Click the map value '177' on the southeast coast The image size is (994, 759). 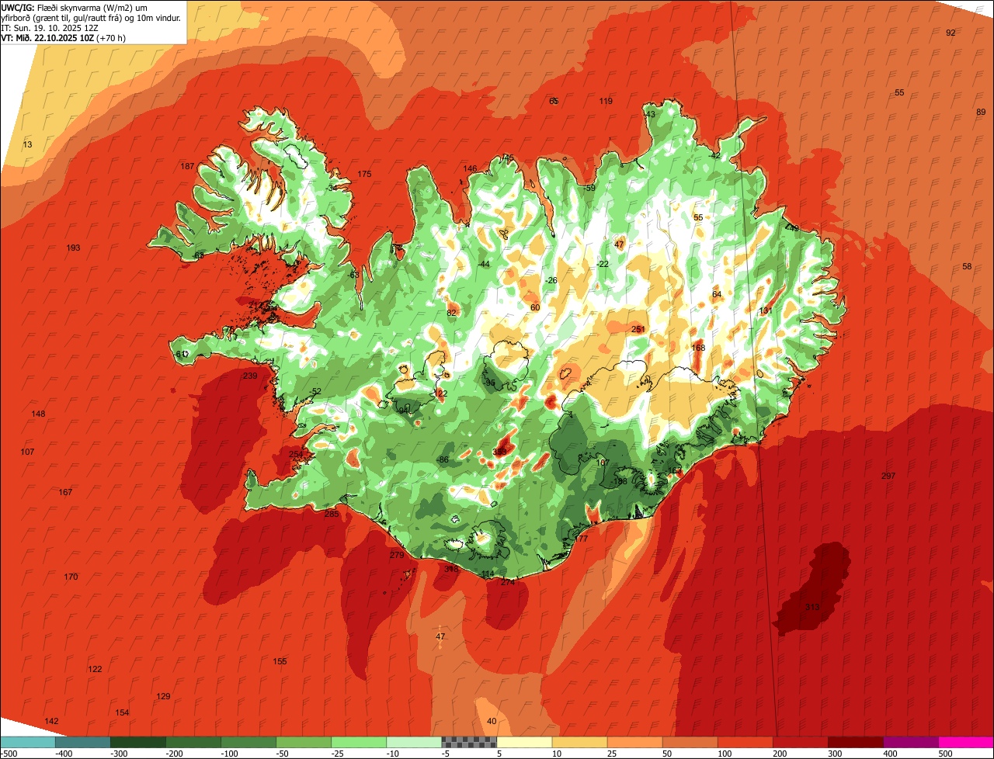point(581,538)
